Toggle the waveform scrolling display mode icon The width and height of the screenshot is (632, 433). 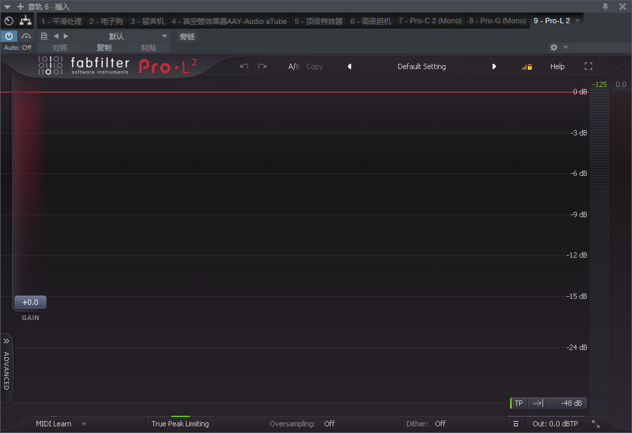(x=537, y=403)
